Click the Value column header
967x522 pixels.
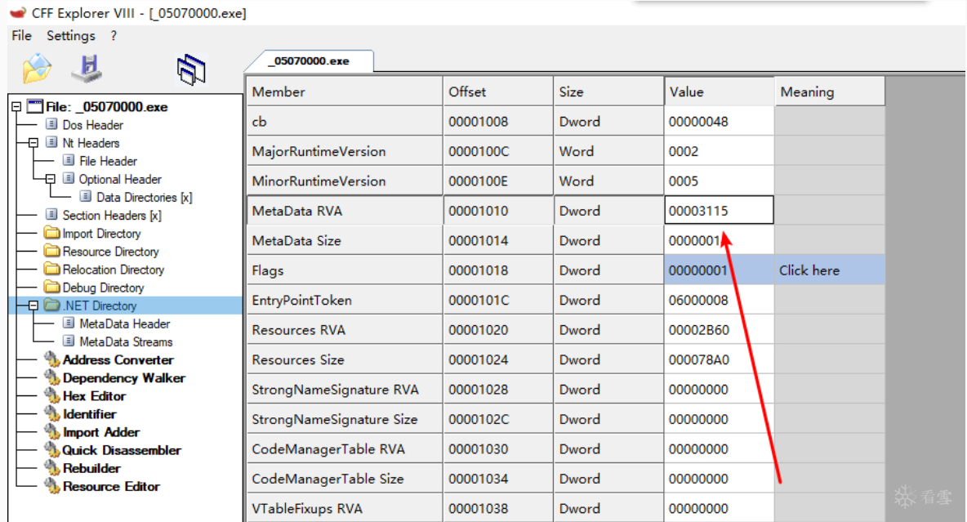pos(719,91)
